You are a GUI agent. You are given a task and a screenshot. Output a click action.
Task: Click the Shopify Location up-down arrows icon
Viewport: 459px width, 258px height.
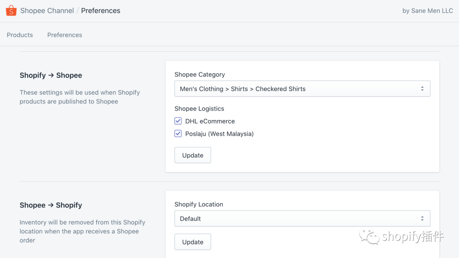(422, 219)
